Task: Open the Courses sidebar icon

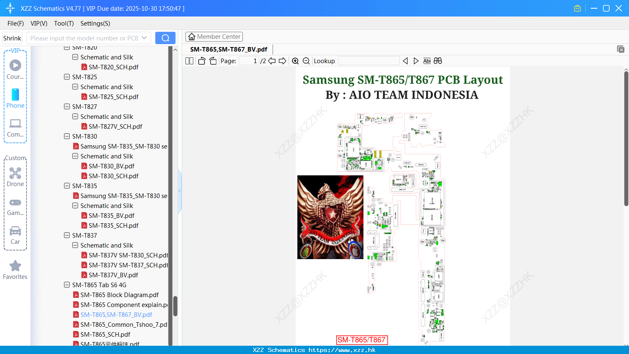Action: click(15, 69)
